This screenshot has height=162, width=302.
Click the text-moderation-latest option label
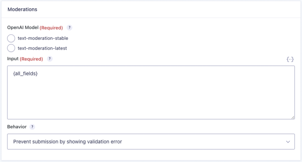(42, 48)
